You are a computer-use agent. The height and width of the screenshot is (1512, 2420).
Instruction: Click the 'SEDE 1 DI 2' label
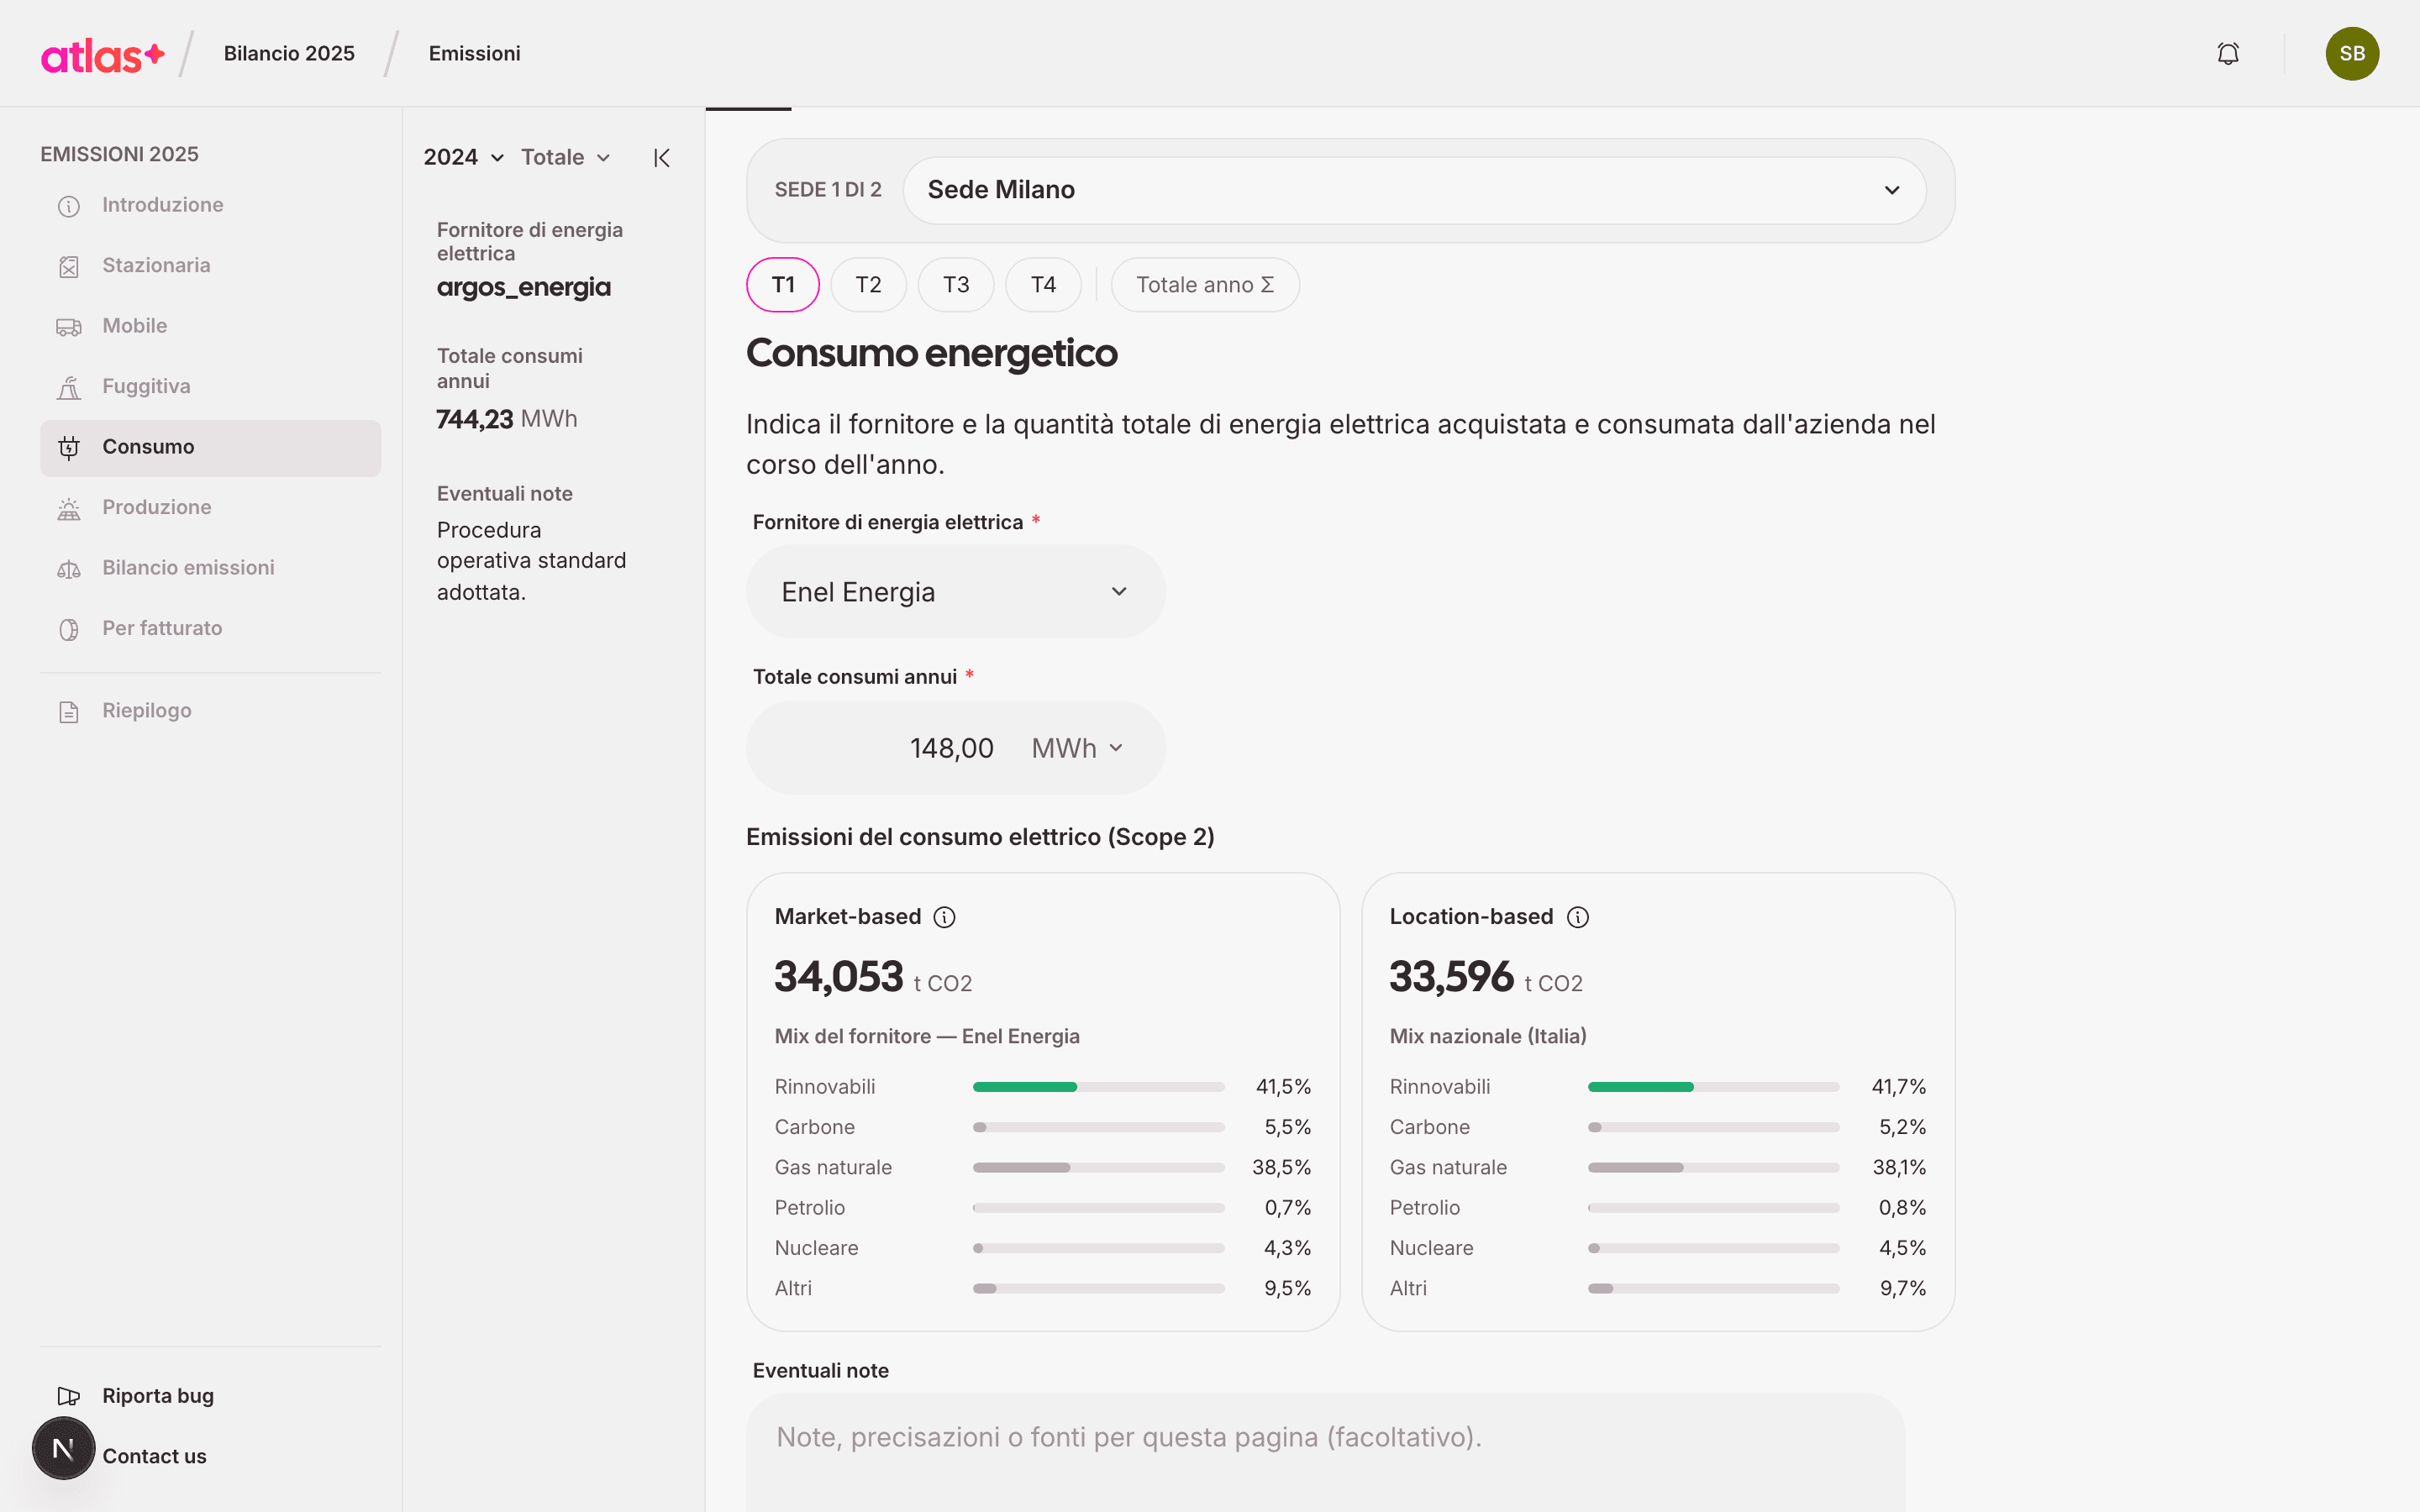tap(828, 190)
